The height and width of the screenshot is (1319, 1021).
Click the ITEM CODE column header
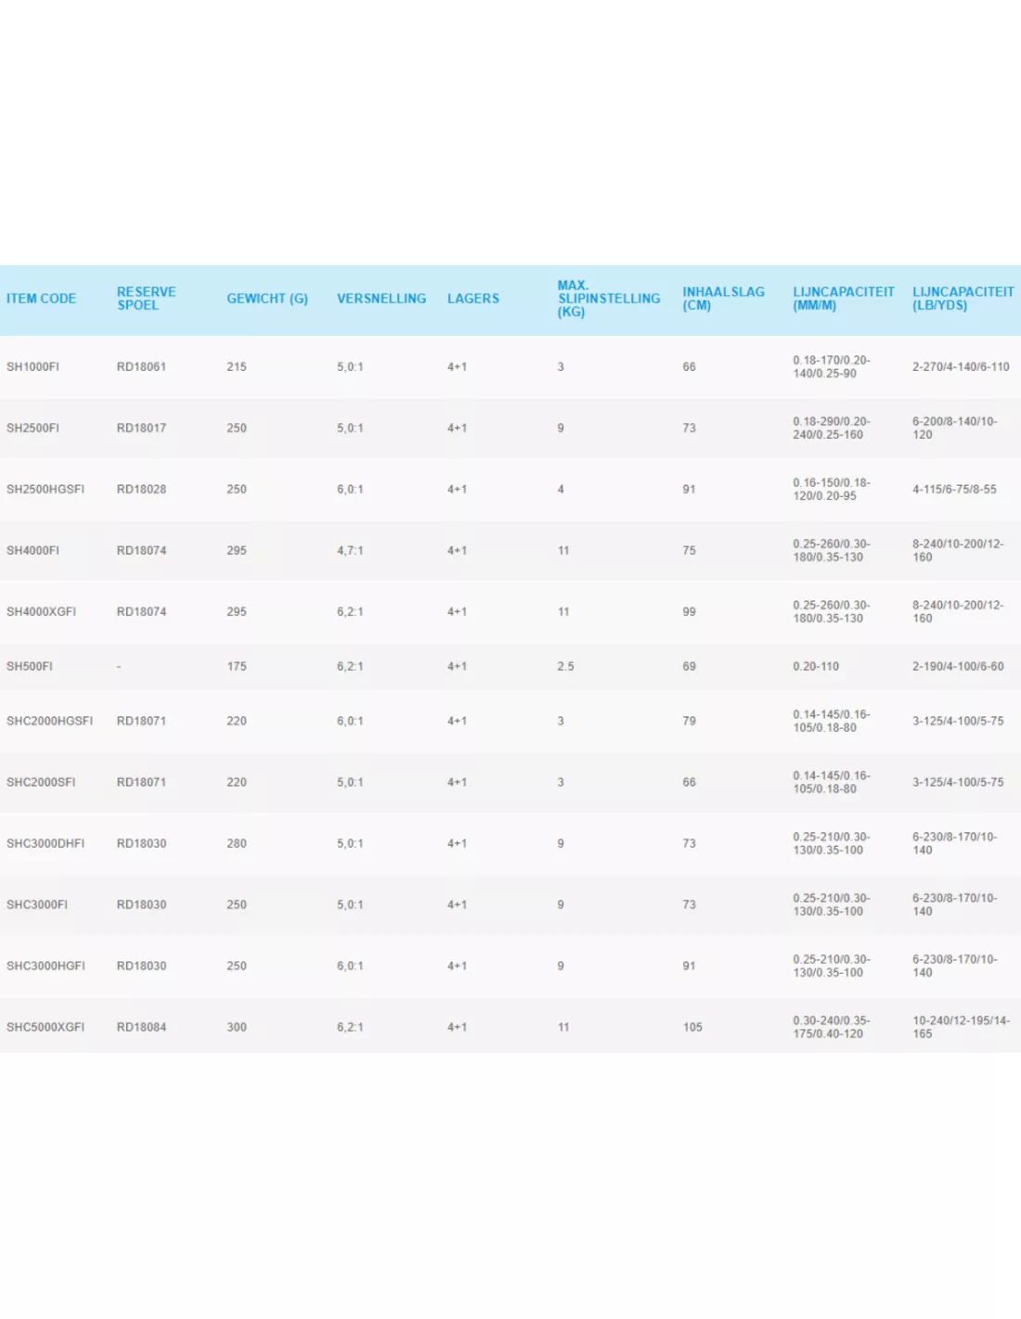(x=41, y=299)
